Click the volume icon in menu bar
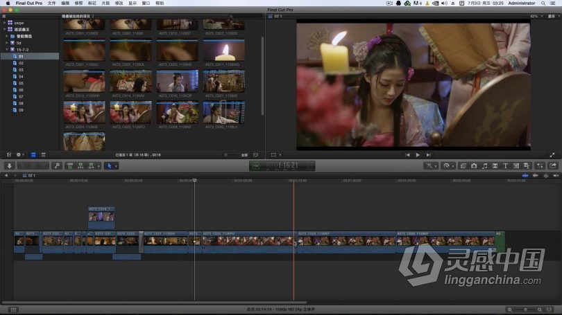This screenshot has height=315, width=562. pos(444,3)
